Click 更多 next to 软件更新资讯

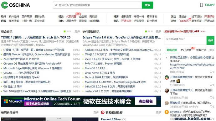pyautogui.click(x=158, y=31)
